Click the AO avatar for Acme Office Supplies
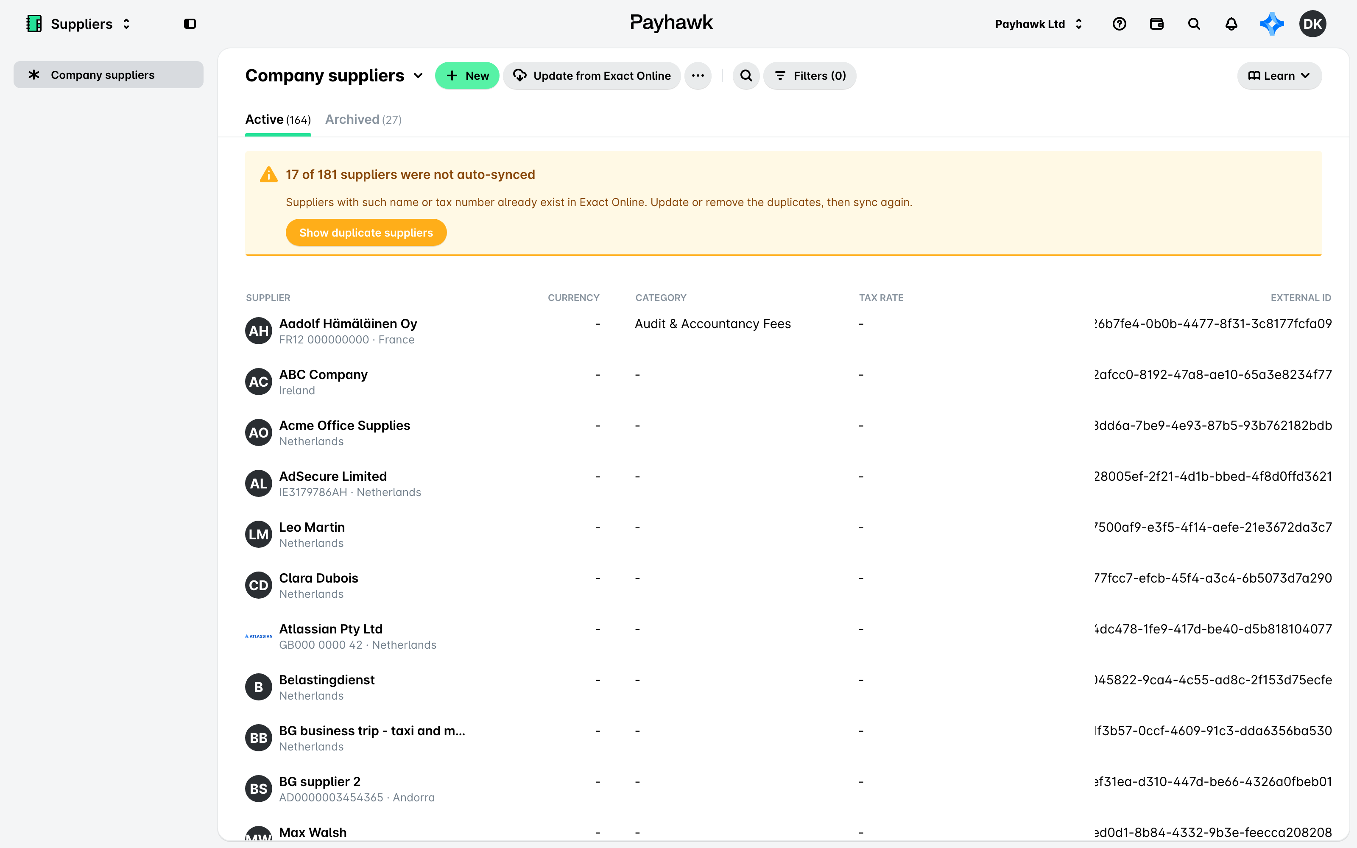1357x848 pixels. pos(259,432)
